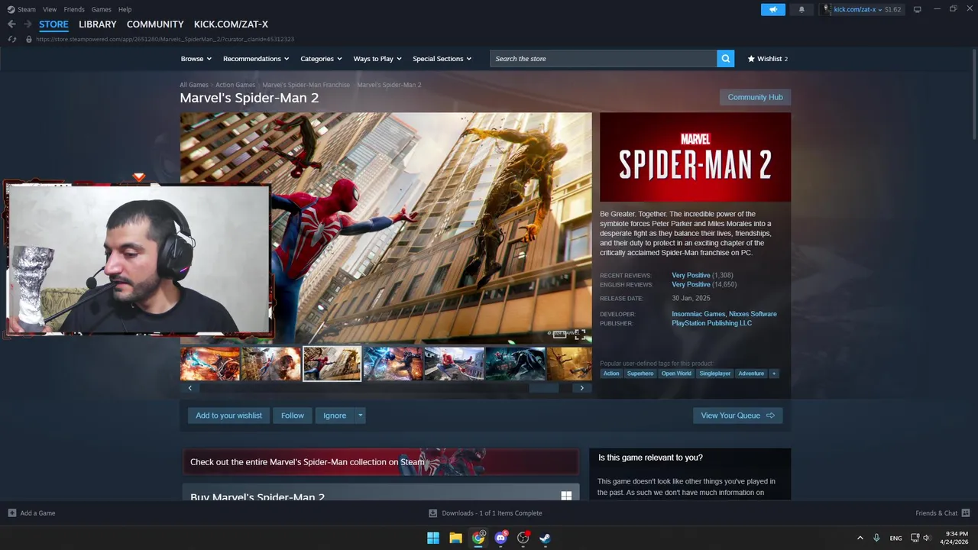Expand the Browse dropdown

click(x=195, y=59)
